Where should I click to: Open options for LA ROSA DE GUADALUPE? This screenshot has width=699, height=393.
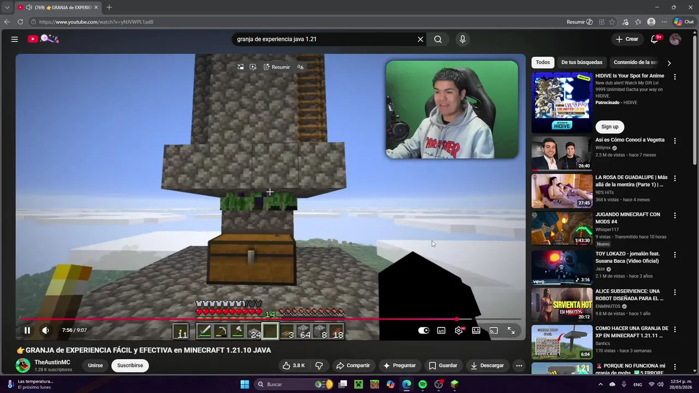[x=675, y=178]
